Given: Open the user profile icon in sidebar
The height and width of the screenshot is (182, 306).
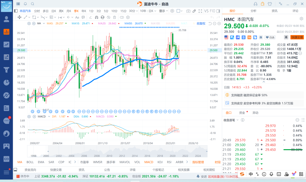Looking at the screenshot, I should coord(7,19).
